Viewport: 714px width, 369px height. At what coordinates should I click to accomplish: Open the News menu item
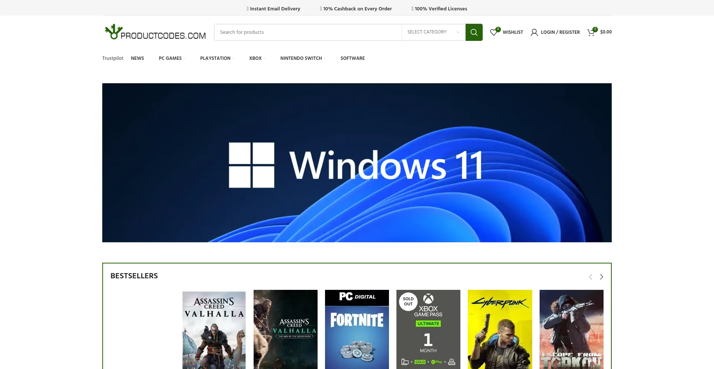pyautogui.click(x=137, y=58)
